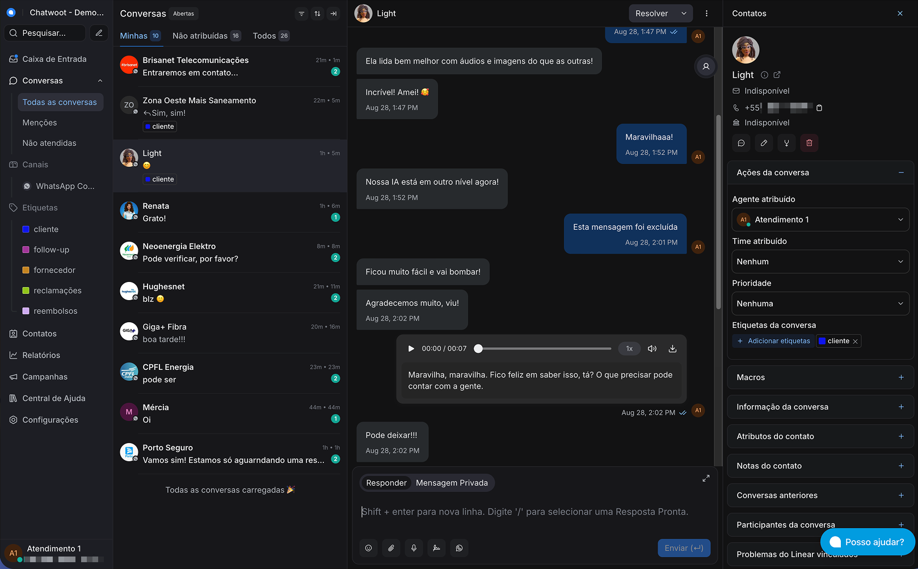
Task: Mute the audio message volume
Action: [x=652, y=349]
